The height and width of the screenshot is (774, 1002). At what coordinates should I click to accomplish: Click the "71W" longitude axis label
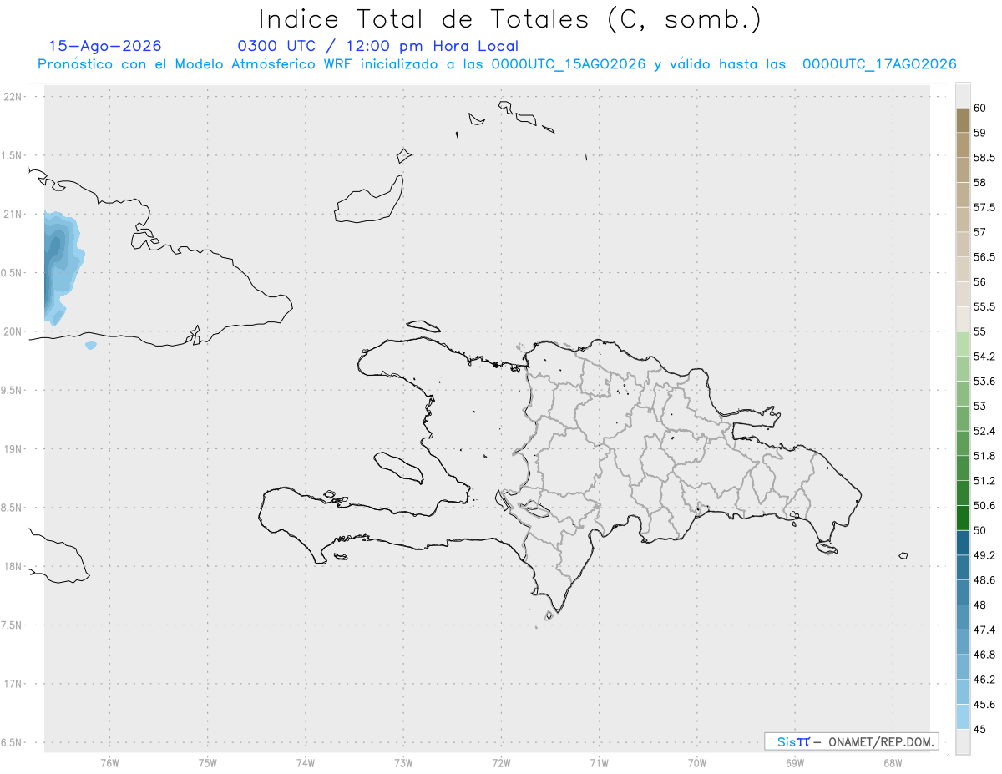click(599, 763)
